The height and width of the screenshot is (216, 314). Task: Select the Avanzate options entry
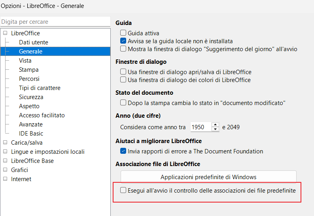[x=30, y=124]
